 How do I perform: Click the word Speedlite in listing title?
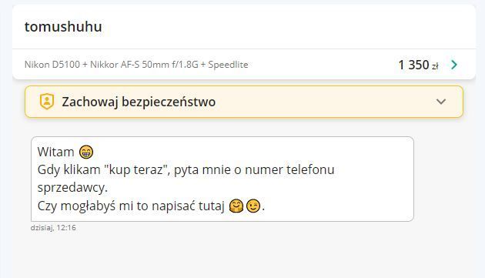(x=228, y=65)
